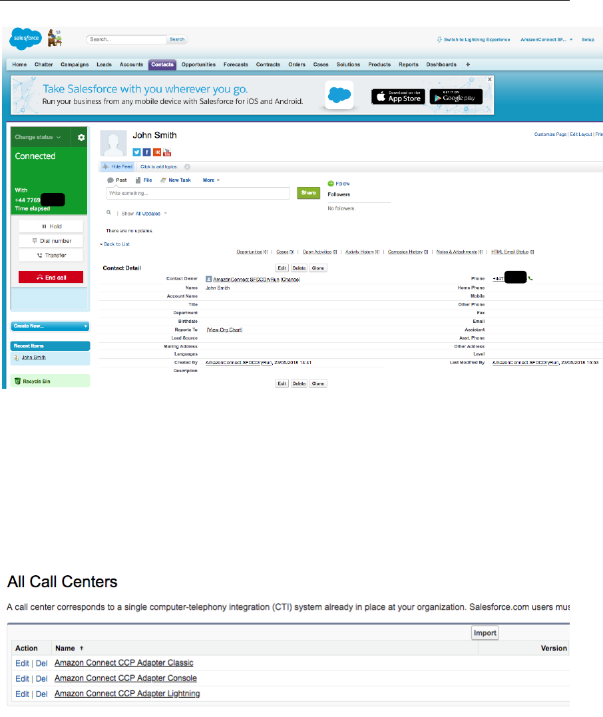Click the top Edit button in Contact Detail
Image resolution: width=603 pixels, height=717 pixels.
tap(282, 268)
